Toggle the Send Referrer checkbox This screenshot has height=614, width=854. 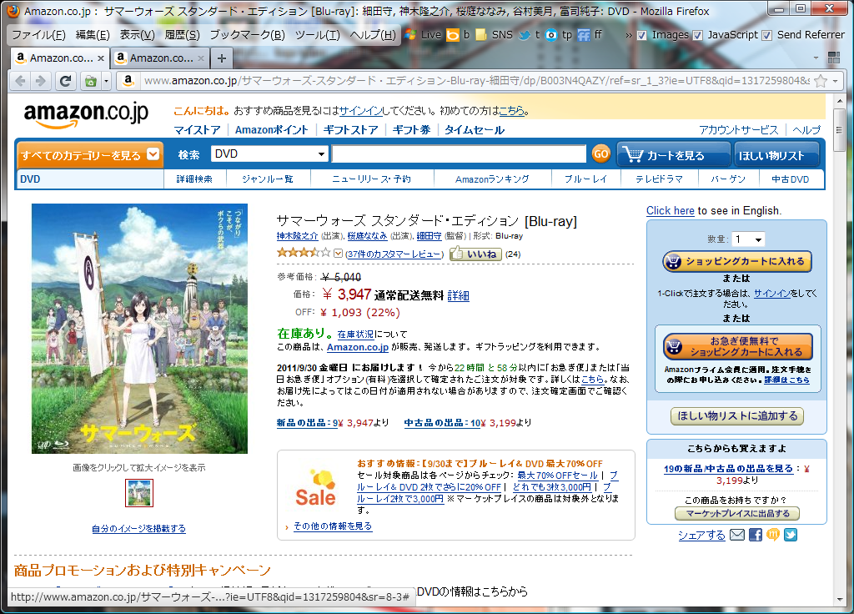[x=767, y=35]
